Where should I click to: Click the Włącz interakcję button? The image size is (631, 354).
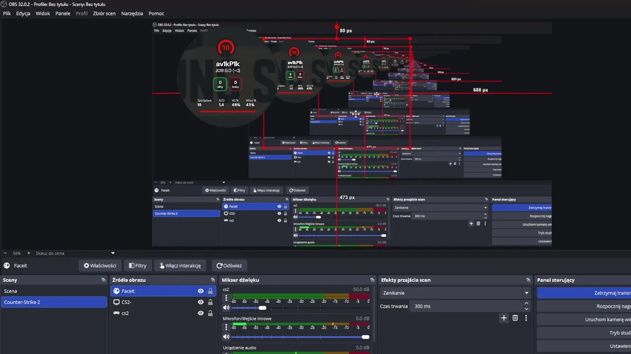click(x=180, y=265)
